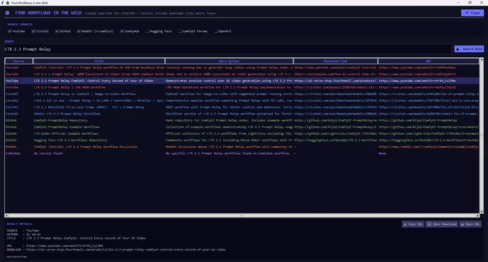Toggle the CivitAI search source checkbox
Image resolution: width=488 pixels, height=262 pixels.
click(34, 31)
